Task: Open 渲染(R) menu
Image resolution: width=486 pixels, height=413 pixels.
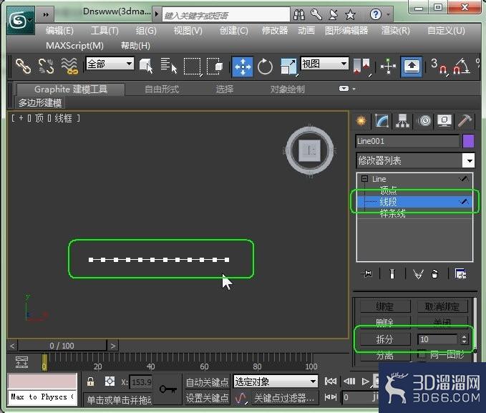Action: [396, 31]
